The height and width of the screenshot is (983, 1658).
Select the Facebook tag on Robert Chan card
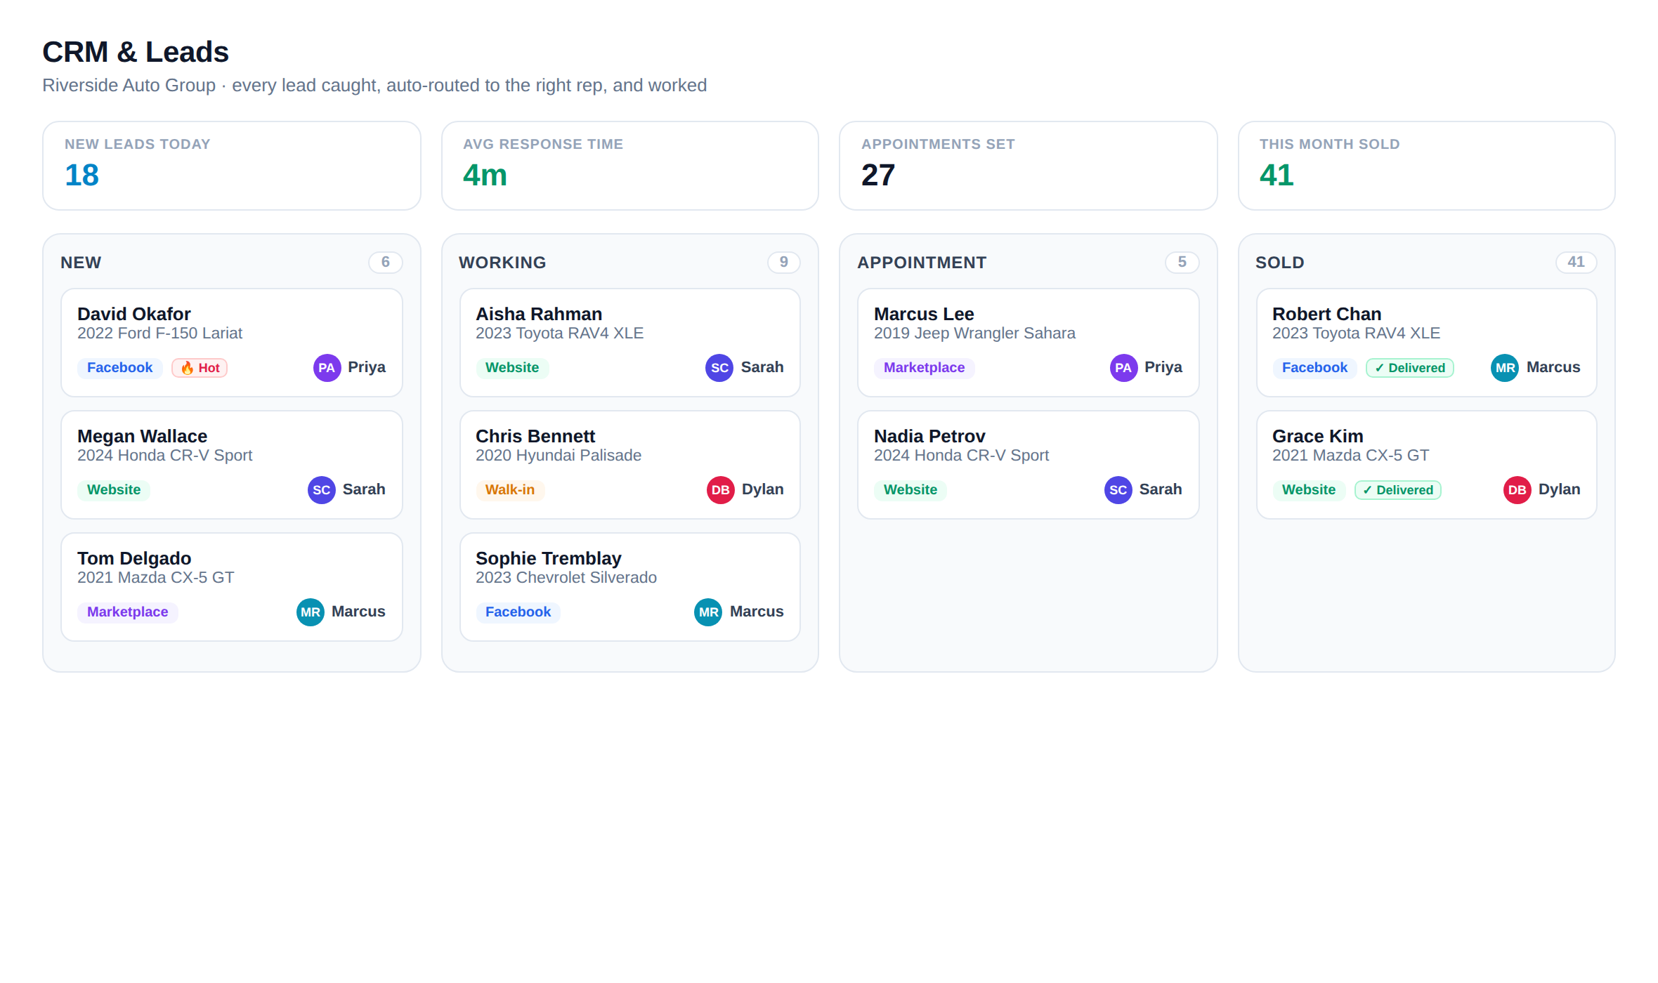(x=1314, y=368)
